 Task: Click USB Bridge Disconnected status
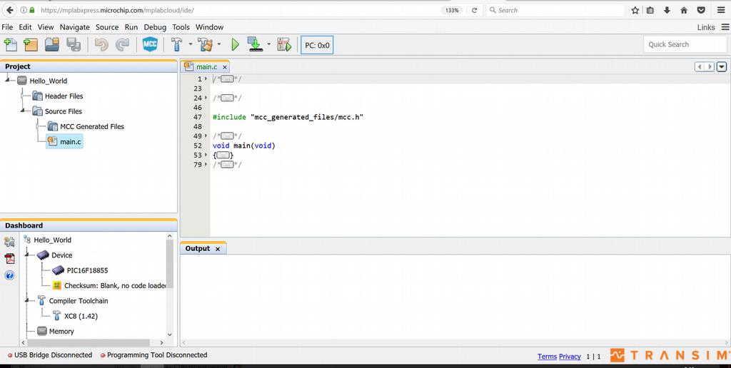coord(50,355)
